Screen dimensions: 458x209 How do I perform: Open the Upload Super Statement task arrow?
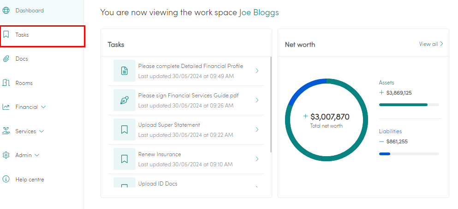[x=257, y=130]
